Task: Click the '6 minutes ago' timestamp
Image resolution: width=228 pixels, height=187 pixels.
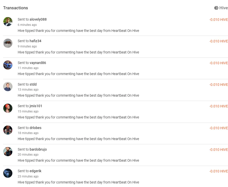Action: [x=27, y=25]
